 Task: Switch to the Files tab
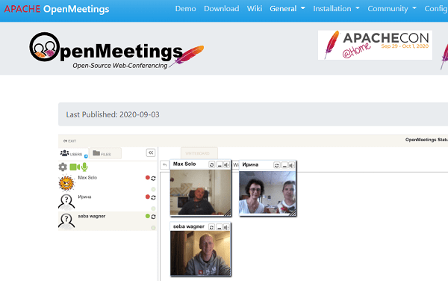[105, 153]
